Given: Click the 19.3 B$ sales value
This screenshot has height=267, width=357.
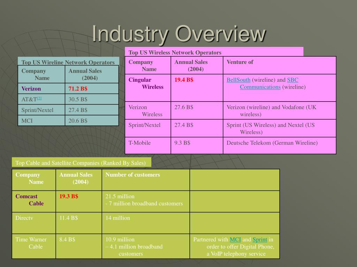Looking at the screenshot, I should [69, 196].
